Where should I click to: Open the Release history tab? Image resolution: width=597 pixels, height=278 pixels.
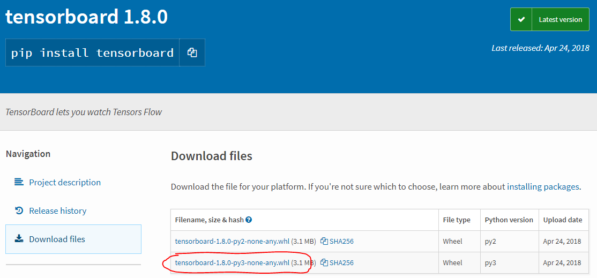pos(58,211)
